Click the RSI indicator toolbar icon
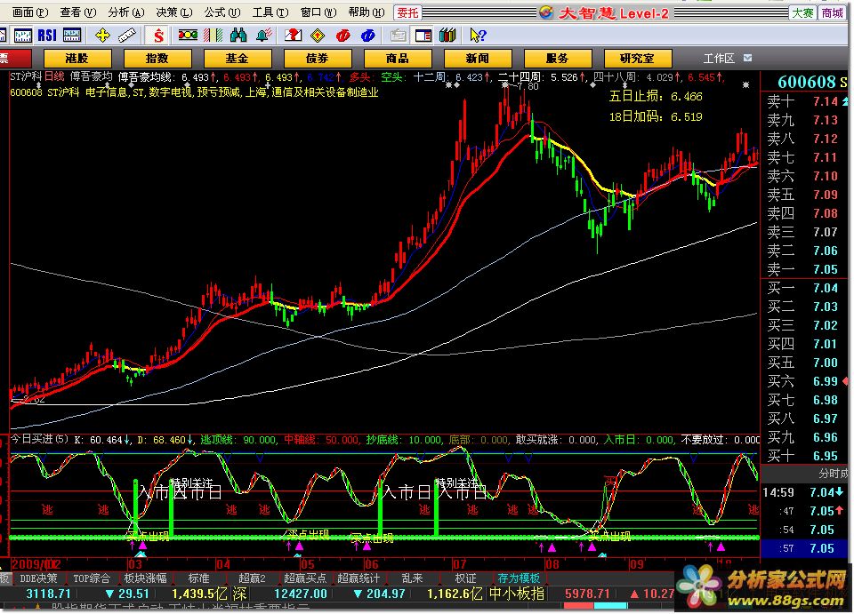Screen dimensions: 854x614 (47, 36)
